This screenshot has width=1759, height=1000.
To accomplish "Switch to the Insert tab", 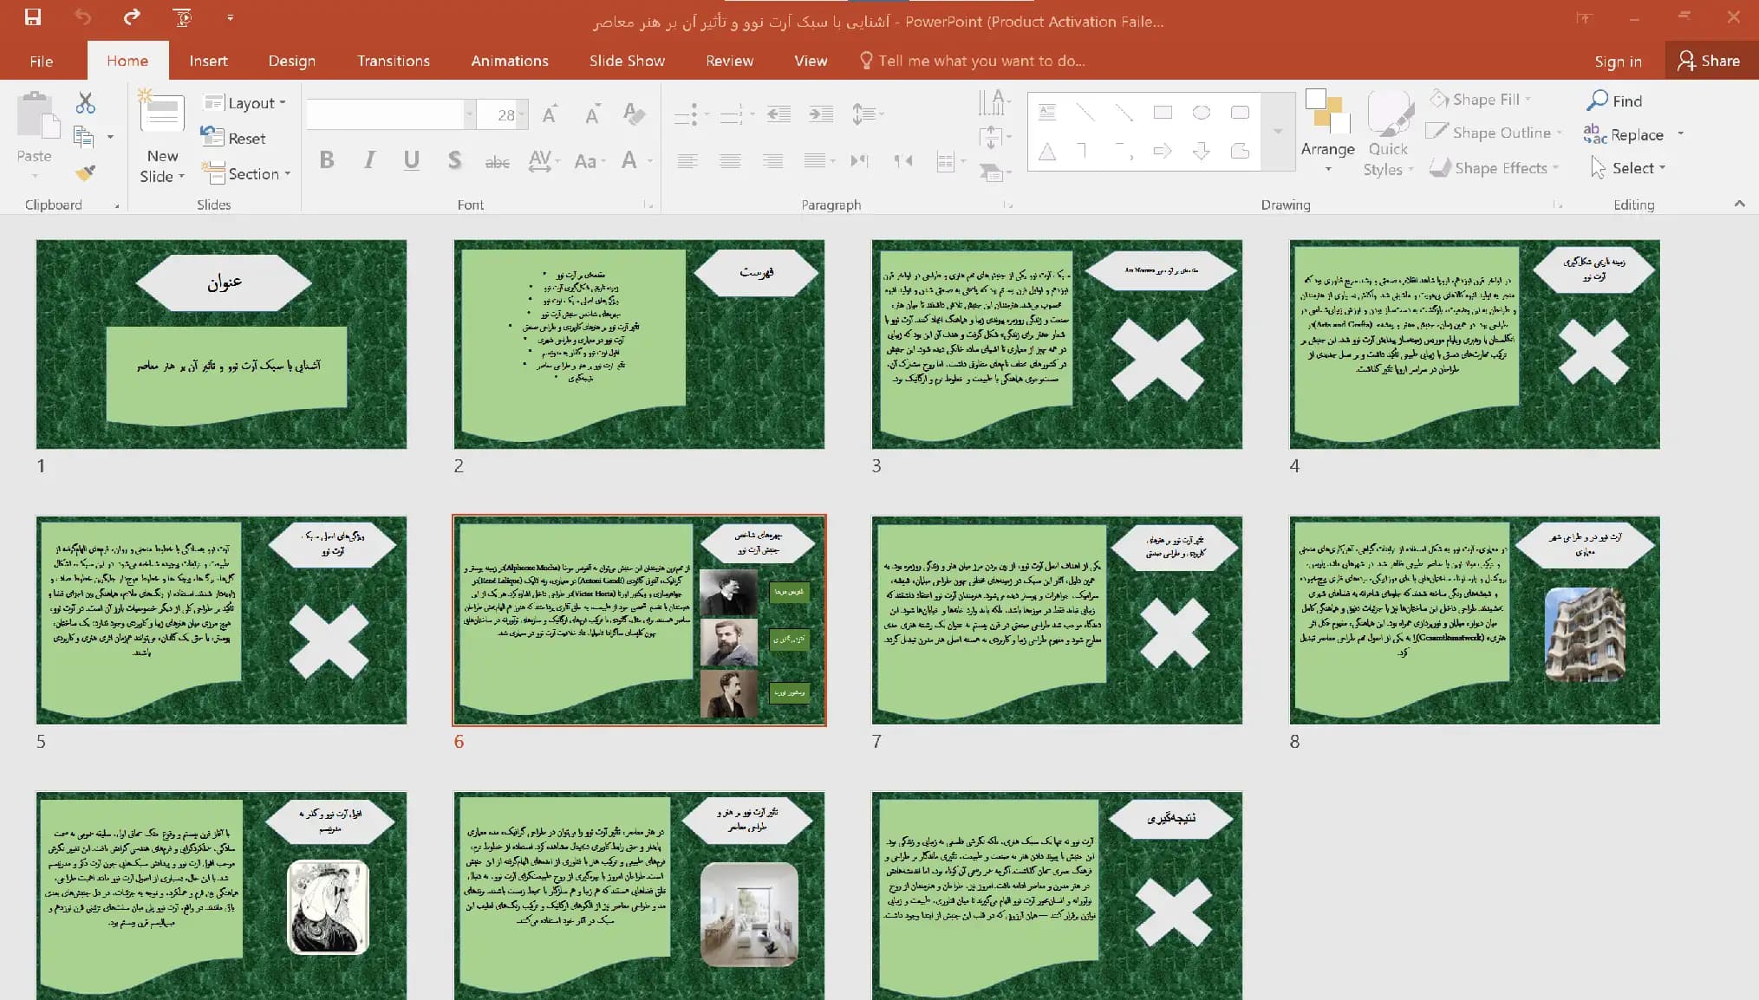I will (208, 61).
